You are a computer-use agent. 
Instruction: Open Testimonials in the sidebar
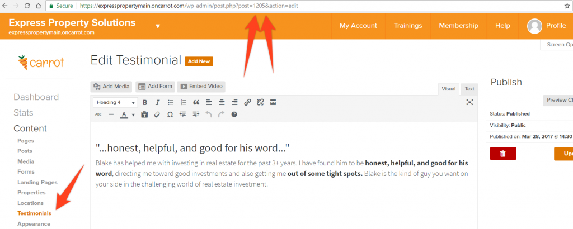pos(34,213)
